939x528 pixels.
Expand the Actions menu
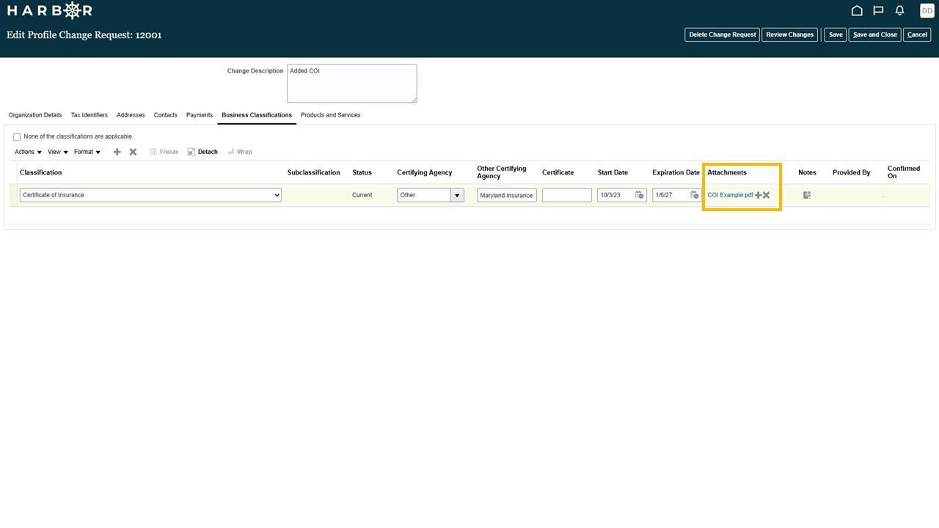click(x=28, y=152)
